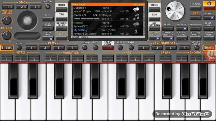The height and width of the screenshot is (121, 216).
Task: Select Normal System (Q.T.) entry
Action: (x=87, y=25)
